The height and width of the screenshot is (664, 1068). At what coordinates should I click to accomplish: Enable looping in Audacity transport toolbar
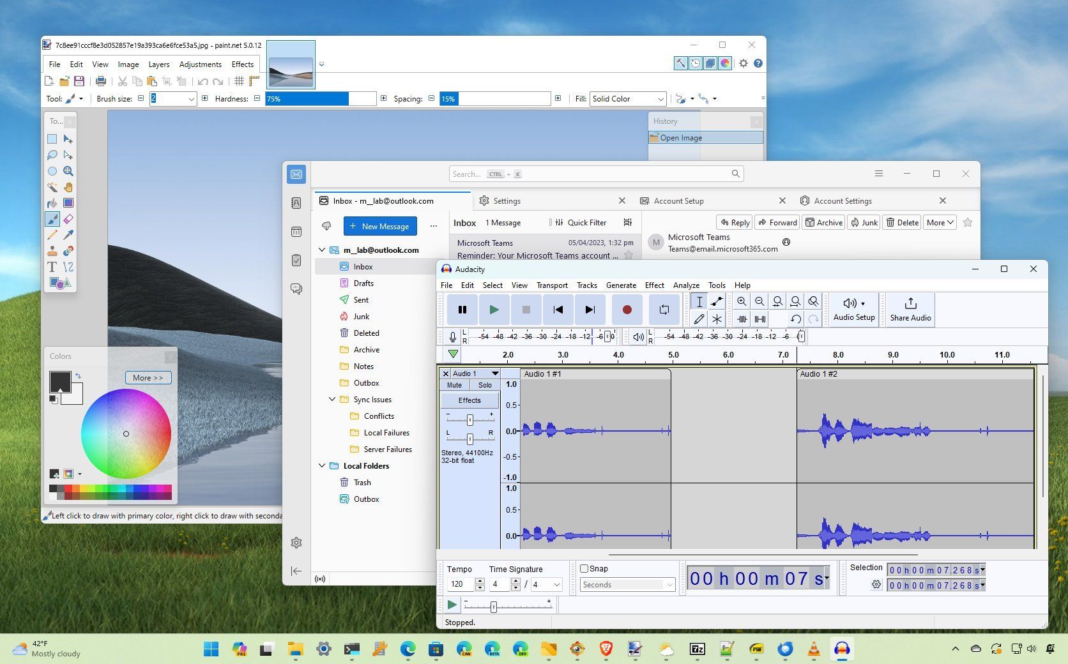click(x=664, y=310)
